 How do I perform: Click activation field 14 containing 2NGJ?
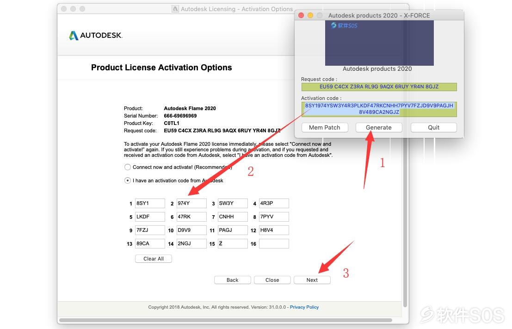coord(191,243)
